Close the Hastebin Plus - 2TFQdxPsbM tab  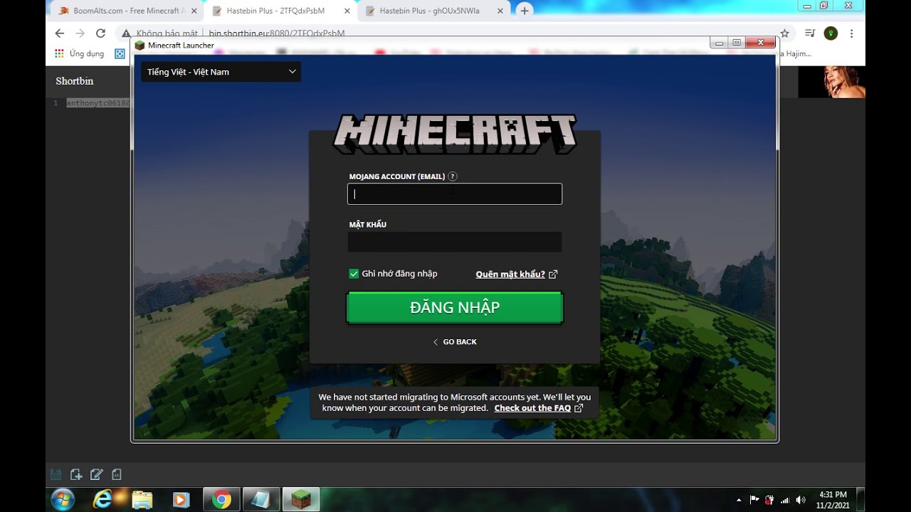click(x=347, y=11)
